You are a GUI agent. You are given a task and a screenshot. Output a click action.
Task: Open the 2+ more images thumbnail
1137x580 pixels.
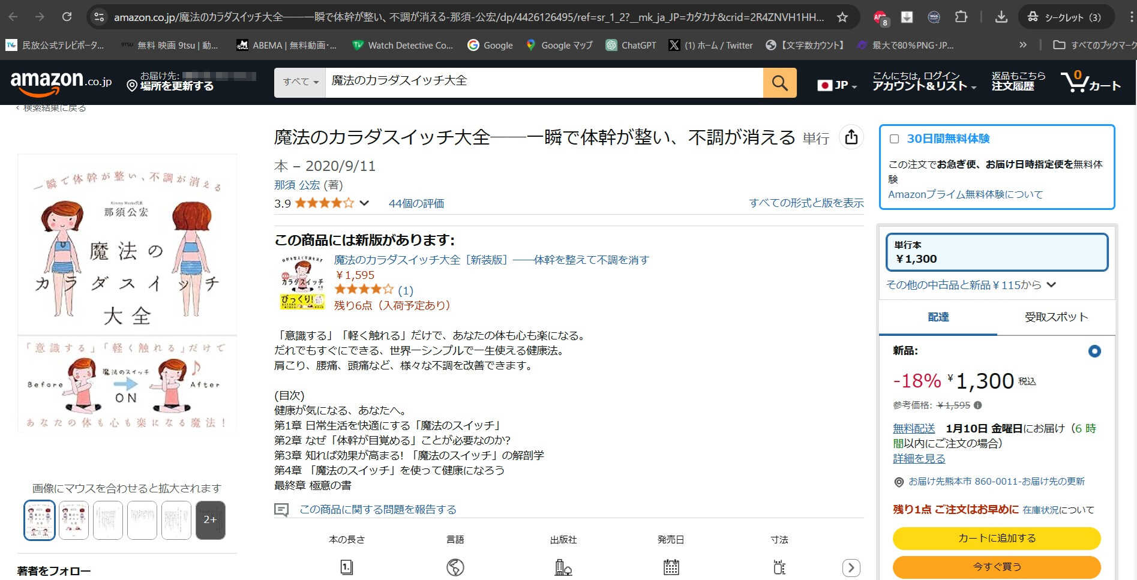click(x=211, y=520)
